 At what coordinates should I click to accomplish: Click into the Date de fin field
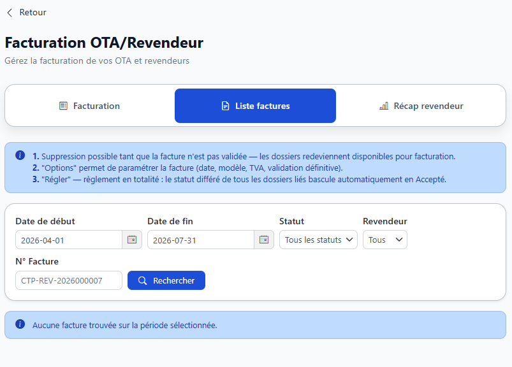tap(201, 240)
